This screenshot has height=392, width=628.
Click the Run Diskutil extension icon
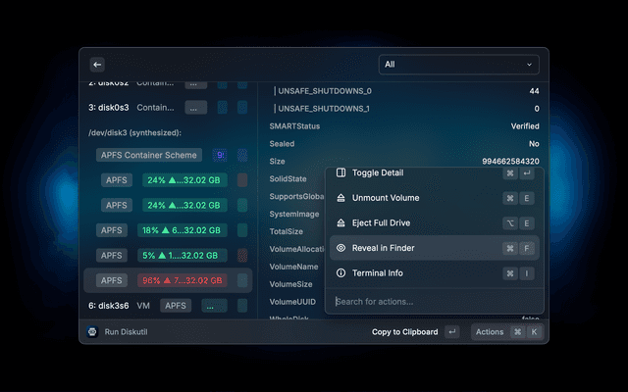92,332
